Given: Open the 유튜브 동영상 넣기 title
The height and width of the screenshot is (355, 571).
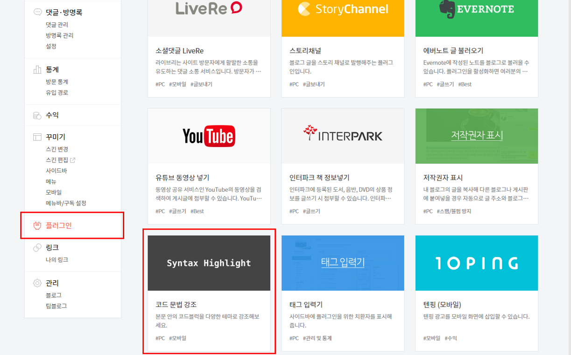Looking at the screenshot, I should (x=183, y=178).
